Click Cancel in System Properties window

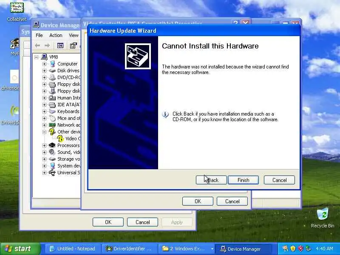142,222
